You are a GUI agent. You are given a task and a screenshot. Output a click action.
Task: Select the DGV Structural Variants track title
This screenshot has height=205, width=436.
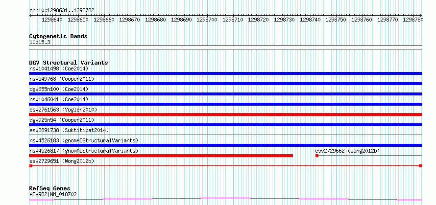69,63
